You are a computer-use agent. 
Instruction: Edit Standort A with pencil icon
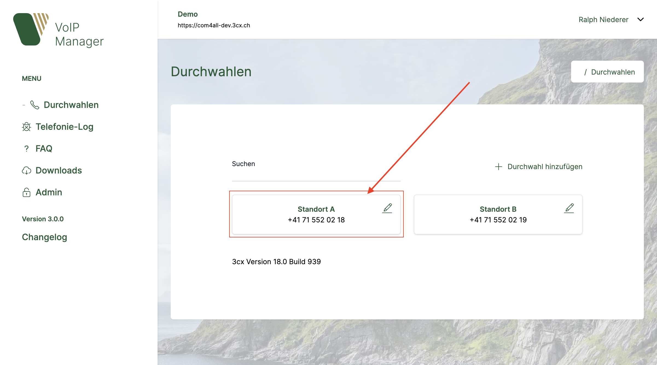(x=387, y=208)
